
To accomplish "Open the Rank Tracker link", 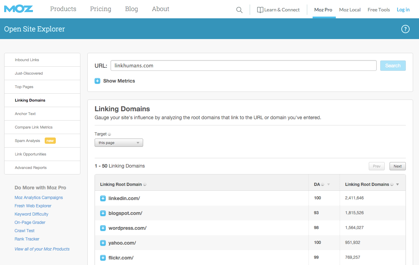I will coord(27,239).
